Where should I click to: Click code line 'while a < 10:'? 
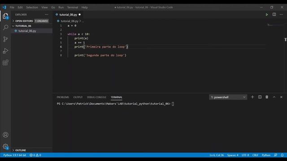(79, 34)
